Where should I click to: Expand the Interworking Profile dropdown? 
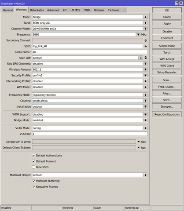click(x=145, y=81)
